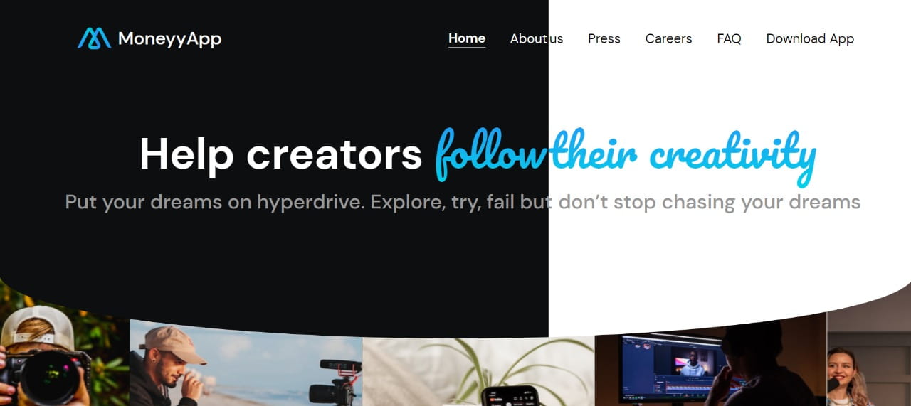Click the "Help creators" headline text
Viewport: 911px width, 406px height.
pos(281,153)
